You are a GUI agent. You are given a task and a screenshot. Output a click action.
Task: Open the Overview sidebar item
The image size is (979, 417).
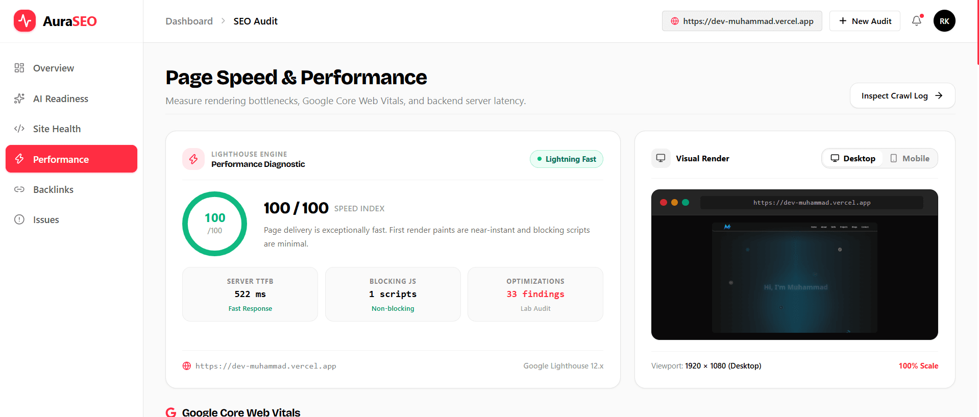click(x=71, y=68)
